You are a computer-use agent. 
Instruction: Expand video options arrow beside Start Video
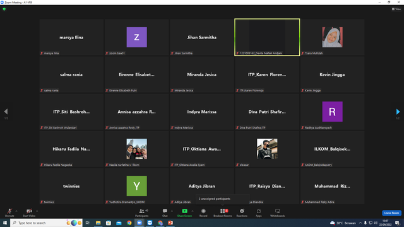(x=37, y=211)
